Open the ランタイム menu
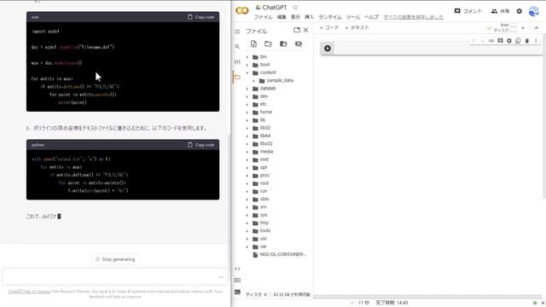Viewport: 546px width, 307px height. (x=330, y=17)
